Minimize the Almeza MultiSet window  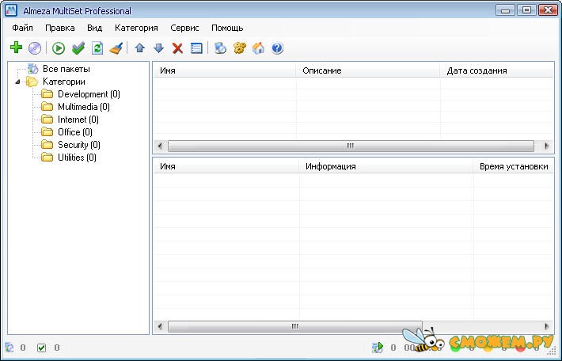click(505, 10)
